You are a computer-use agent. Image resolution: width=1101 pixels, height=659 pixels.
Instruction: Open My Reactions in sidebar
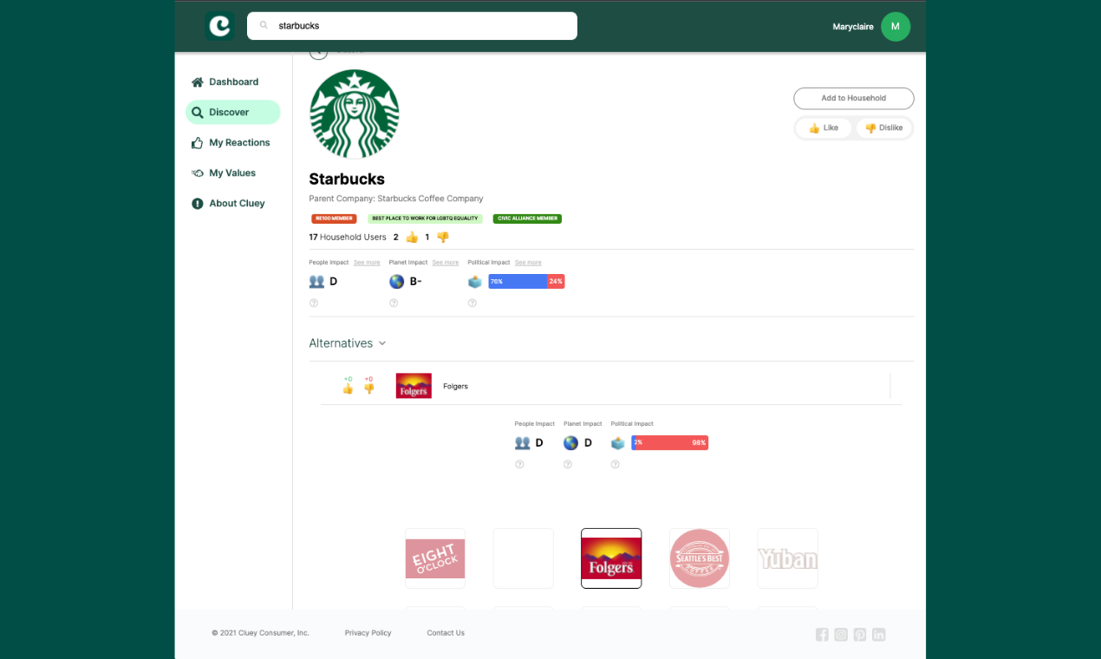233,142
